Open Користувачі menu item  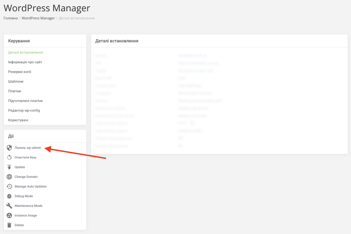tap(18, 120)
